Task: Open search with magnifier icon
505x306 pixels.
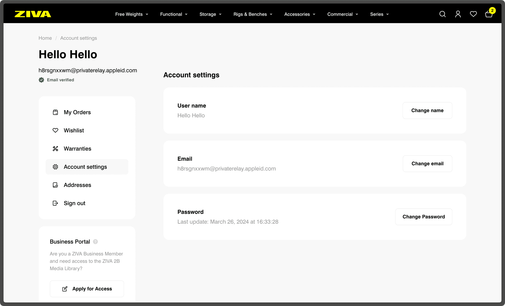Action: 442,14
